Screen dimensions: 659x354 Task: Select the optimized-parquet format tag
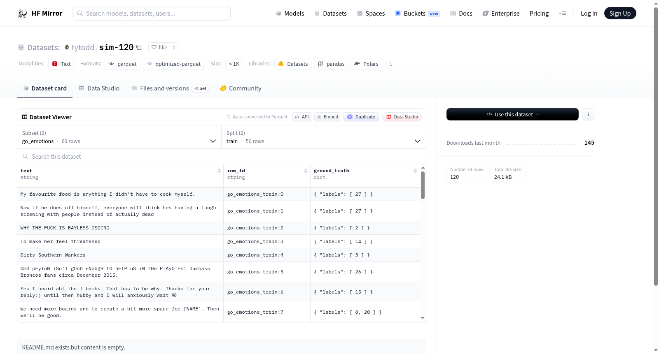point(174,64)
